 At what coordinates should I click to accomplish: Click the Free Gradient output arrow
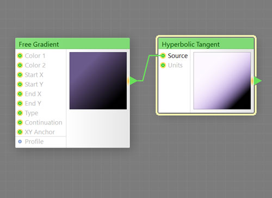click(133, 81)
